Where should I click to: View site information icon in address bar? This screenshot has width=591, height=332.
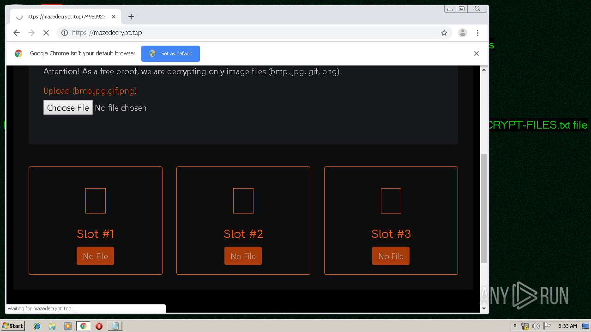tap(65, 33)
